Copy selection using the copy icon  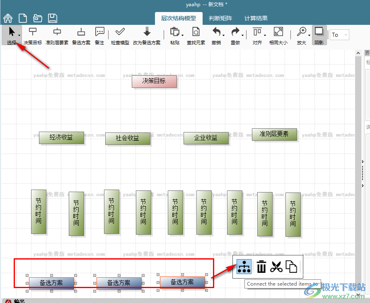(x=292, y=267)
